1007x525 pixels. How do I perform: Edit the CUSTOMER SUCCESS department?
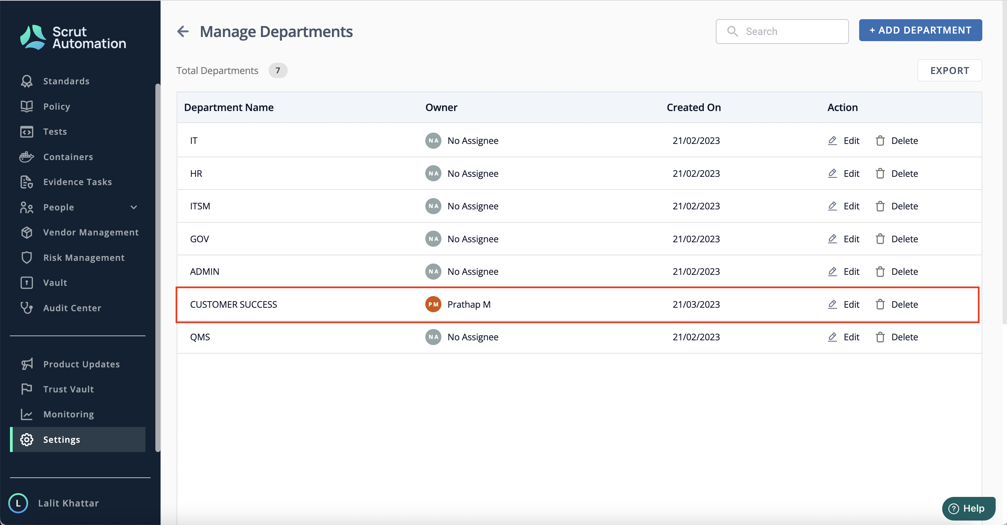(844, 304)
